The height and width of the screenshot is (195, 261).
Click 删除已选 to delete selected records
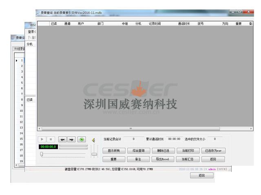click(x=163, y=151)
